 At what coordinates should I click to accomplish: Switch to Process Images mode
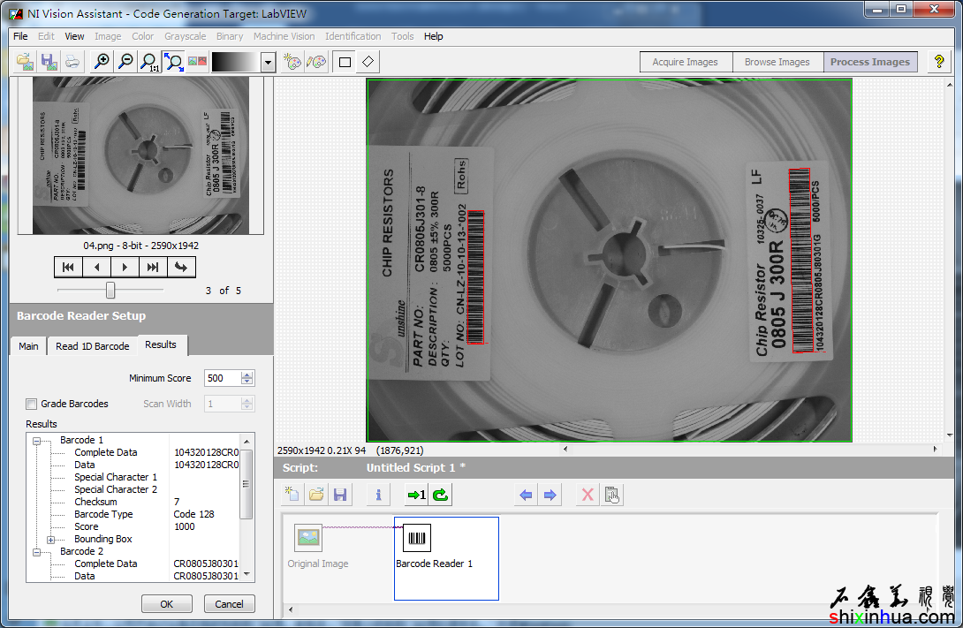[x=869, y=62]
